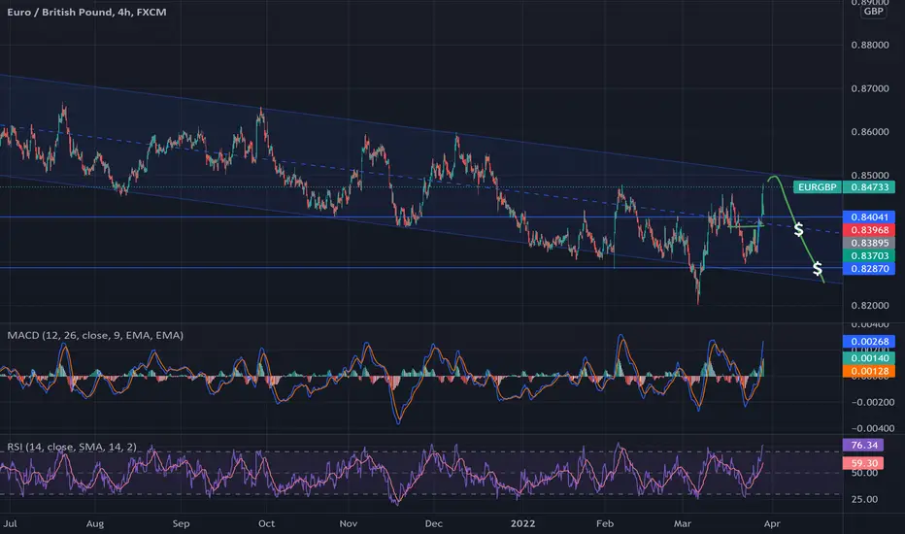The image size is (905, 534).
Task: Click the MACD histogram value 0.00140
Action: [869, 358]
